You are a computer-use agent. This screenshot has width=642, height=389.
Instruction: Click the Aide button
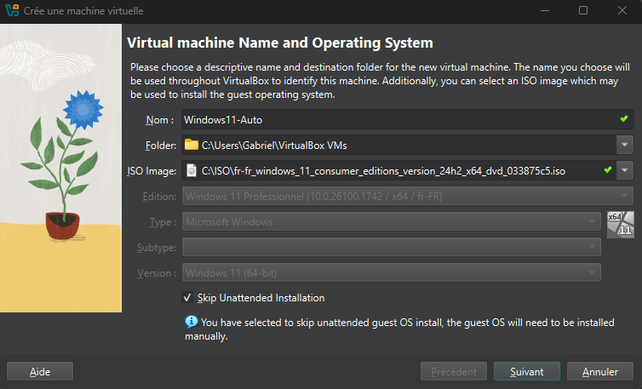[x=40, y=371]
